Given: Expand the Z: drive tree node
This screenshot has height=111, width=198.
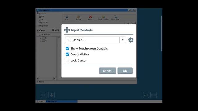Looking at the screenshot, I should tap(41, 41).
